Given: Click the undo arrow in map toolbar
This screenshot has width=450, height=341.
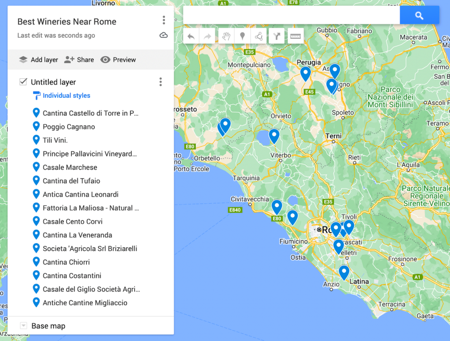Looking at the screenshot, I should click(191, 36).
